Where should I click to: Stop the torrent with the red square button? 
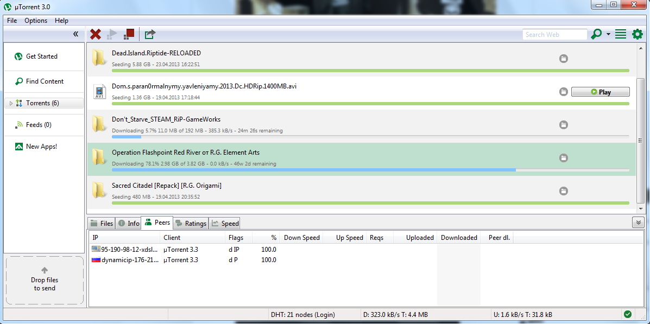pos(129,34)
